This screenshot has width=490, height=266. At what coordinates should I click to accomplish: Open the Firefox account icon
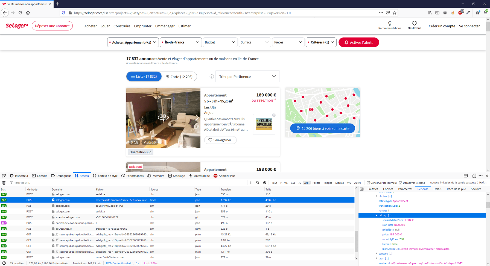[x=445, y=13]
